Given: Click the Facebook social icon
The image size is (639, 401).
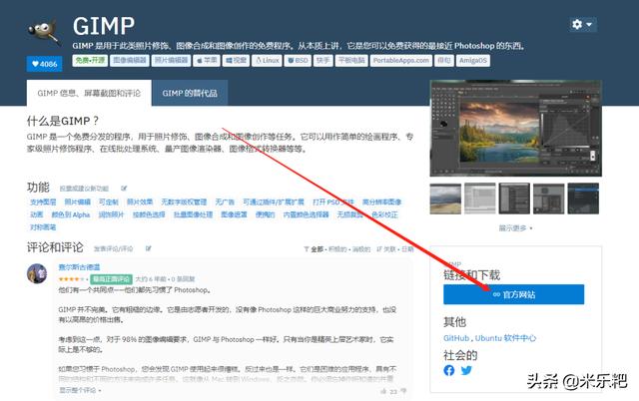Looking at the screenshot, I should [449, 370].
